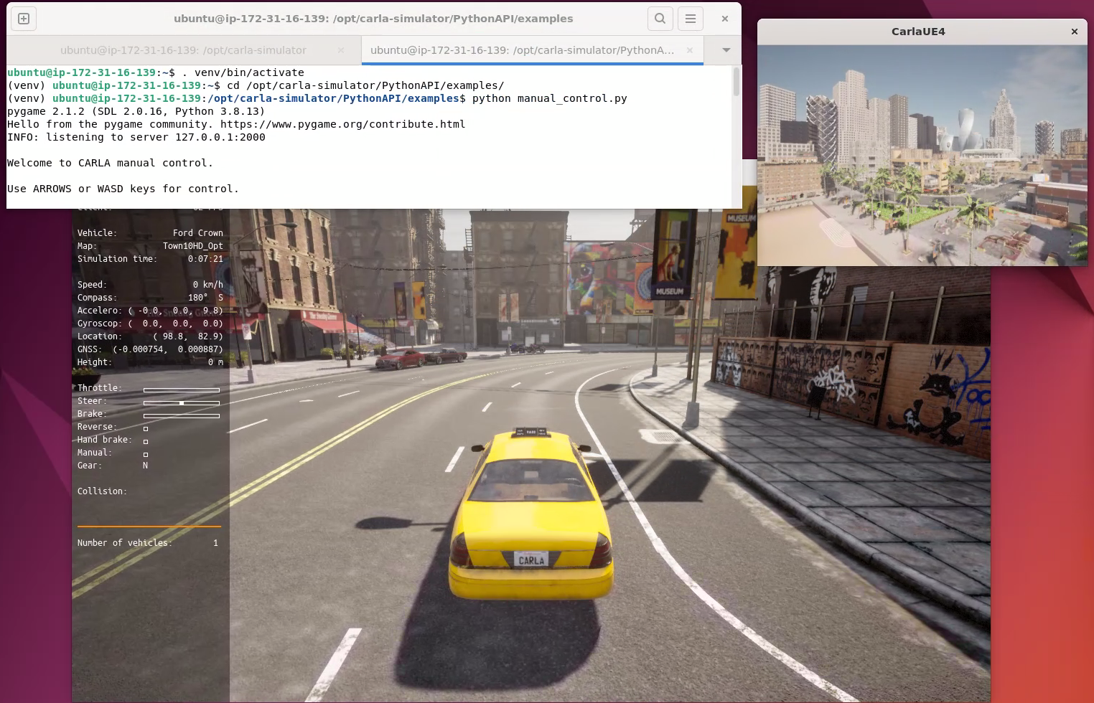The height and width of the screenshot is (703, 1094).
Task: Click the CarlaUE4 city view viewport
Action: (x=922, y=156)
